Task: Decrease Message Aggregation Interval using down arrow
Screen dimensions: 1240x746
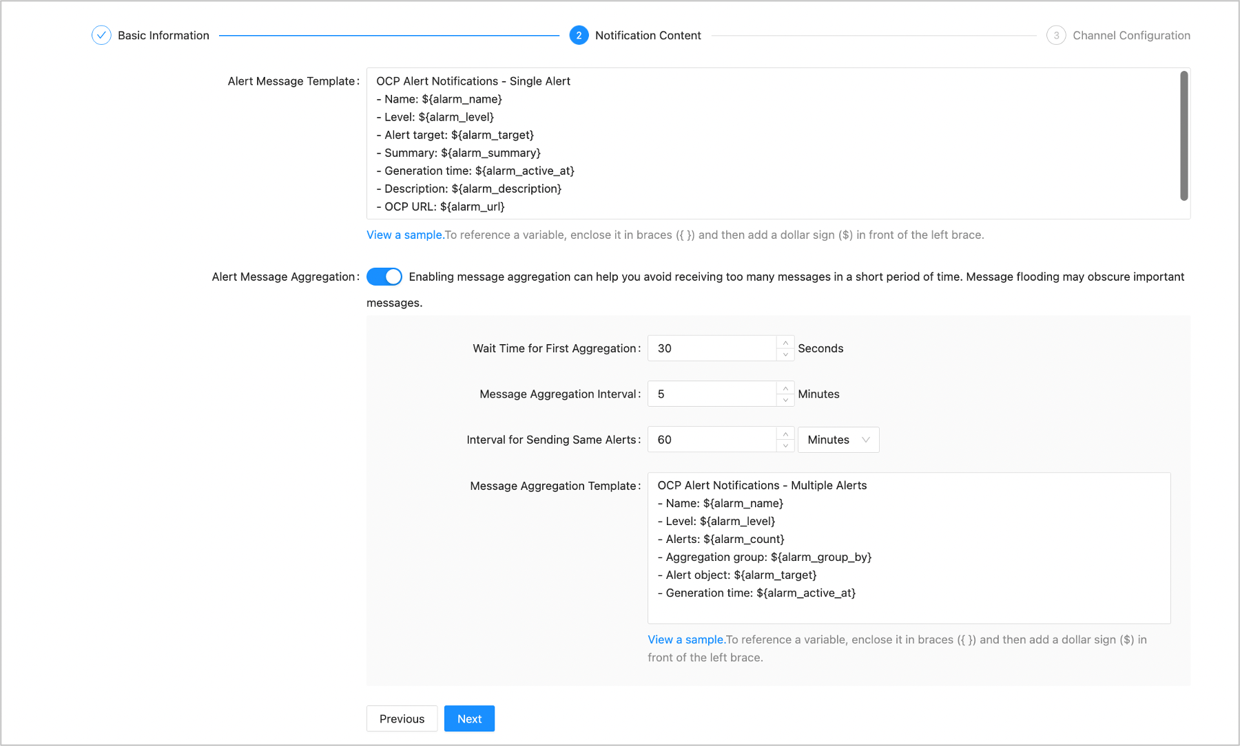Action: [x=785, y=400]
